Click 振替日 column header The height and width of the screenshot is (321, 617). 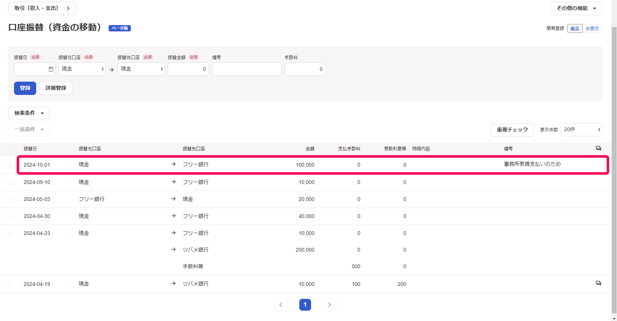pos(30,149)
